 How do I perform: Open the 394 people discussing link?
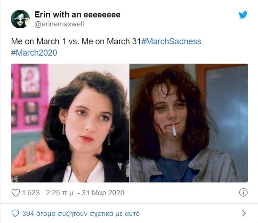(81, 214)
